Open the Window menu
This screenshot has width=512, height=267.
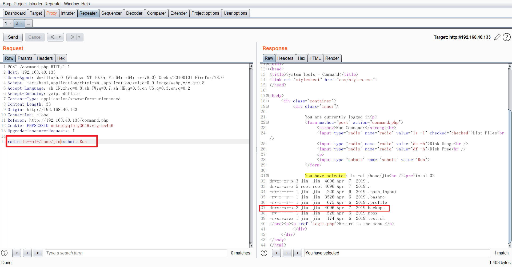pyautogui.click(x=71, y=4)
